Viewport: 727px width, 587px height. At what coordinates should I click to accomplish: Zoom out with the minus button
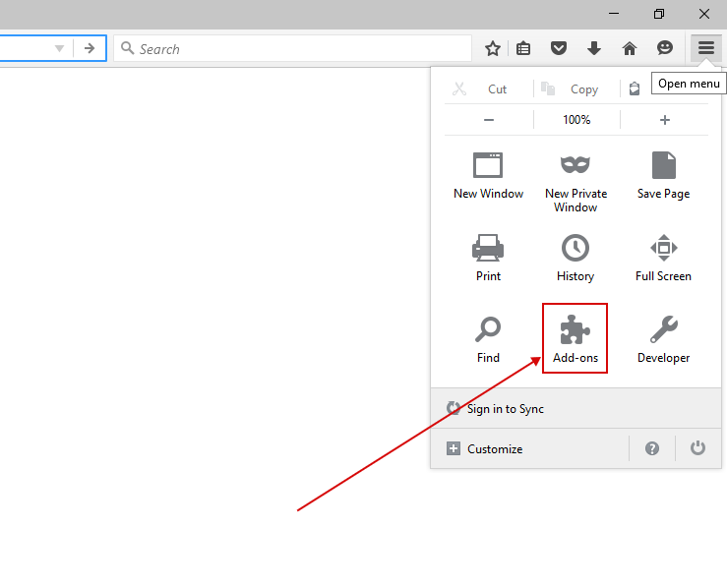coord(489,120)
